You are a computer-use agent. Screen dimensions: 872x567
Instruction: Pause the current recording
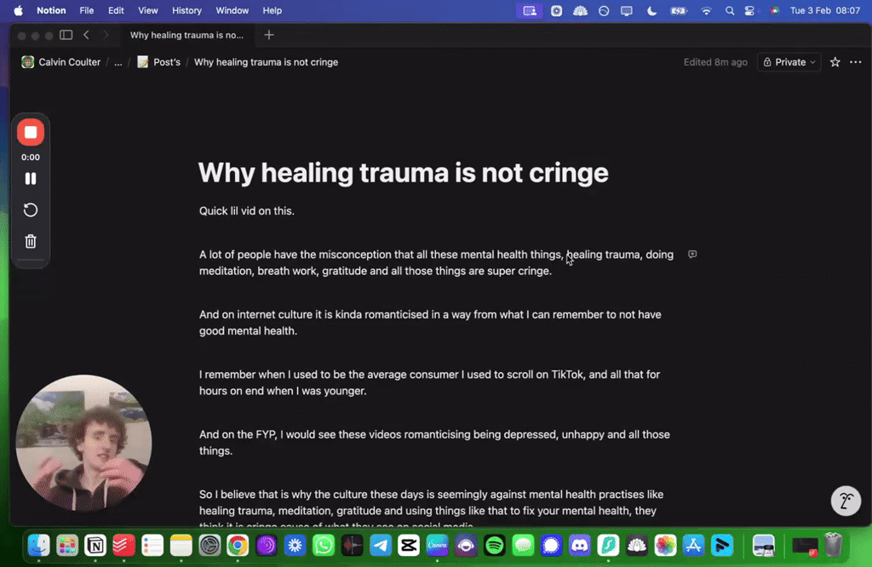pos(30,179)
